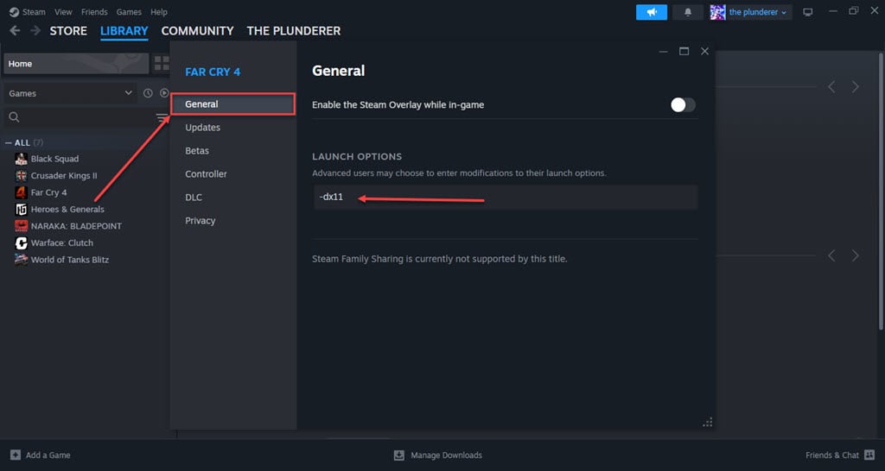Open the notifications bell

(x=687, y=12)
